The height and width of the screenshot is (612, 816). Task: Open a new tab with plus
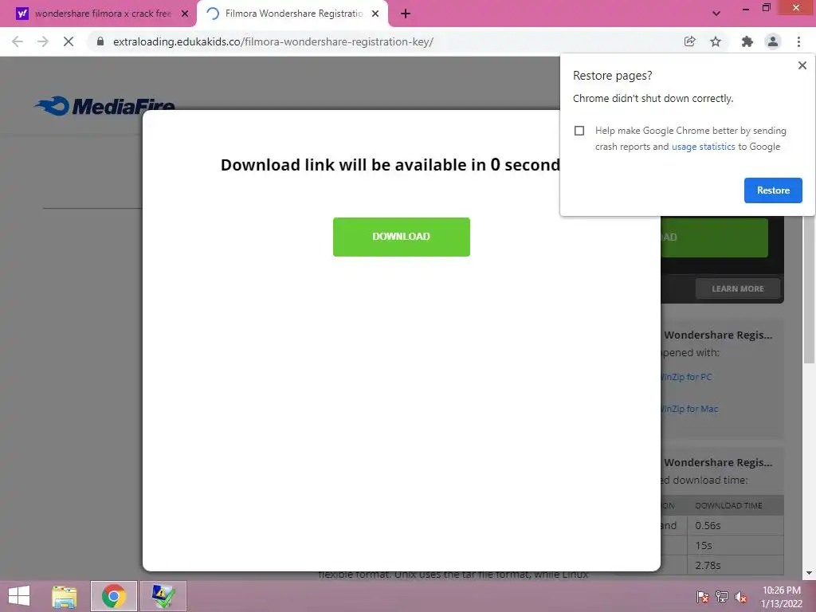tap(406, 14)
